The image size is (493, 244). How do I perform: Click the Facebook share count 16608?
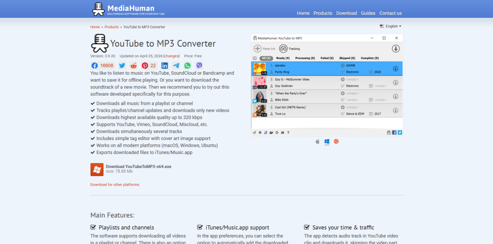pyautogui.click(x=106, y=66)
